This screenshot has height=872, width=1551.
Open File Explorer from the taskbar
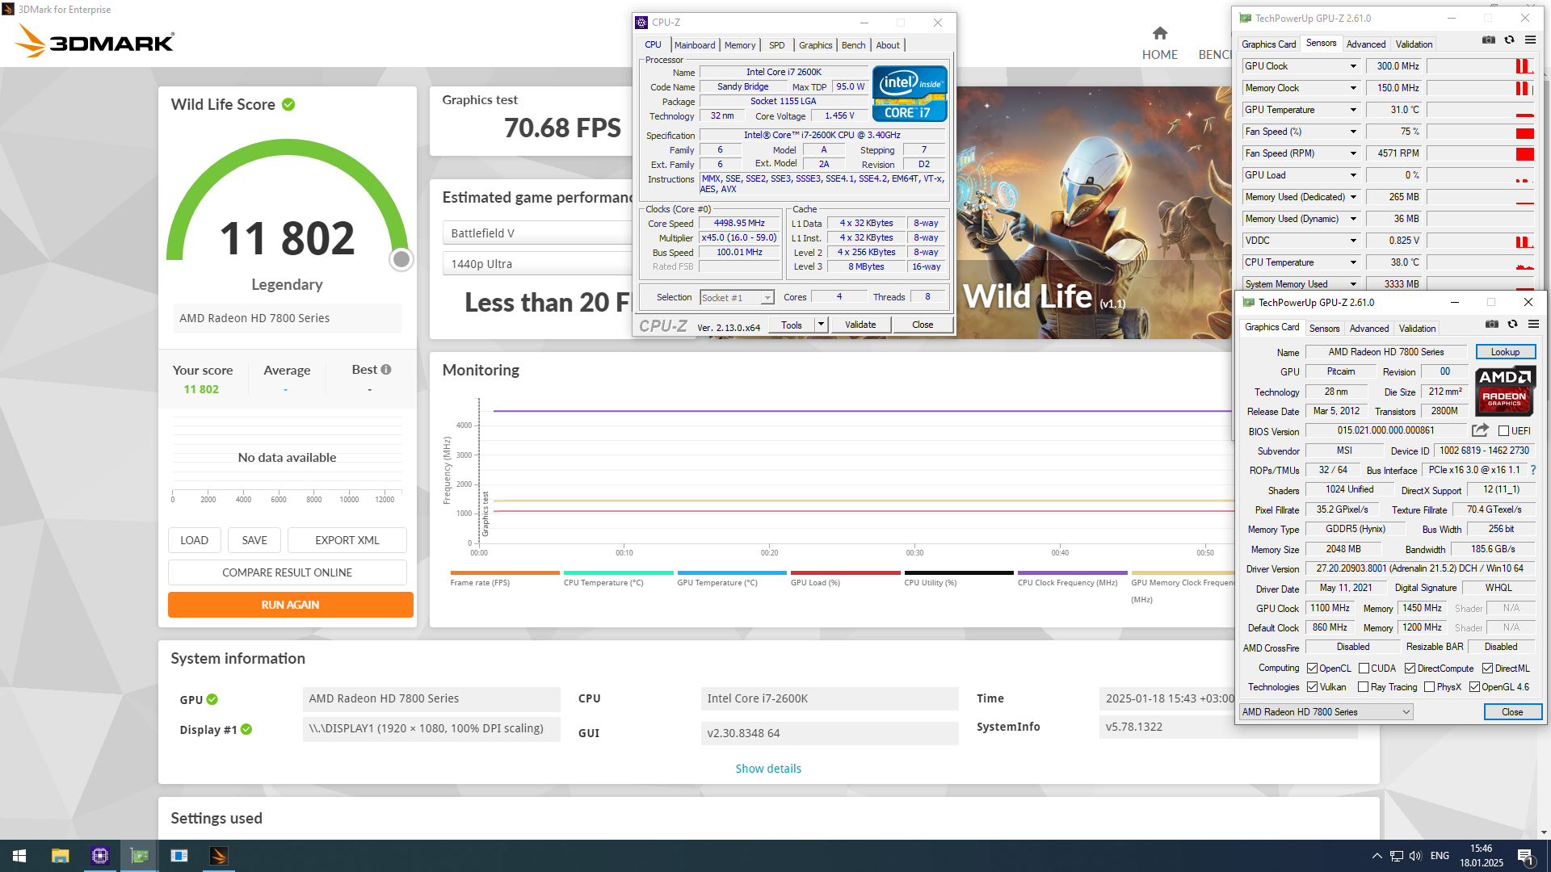pyautogui.click(x=60, y=856)
